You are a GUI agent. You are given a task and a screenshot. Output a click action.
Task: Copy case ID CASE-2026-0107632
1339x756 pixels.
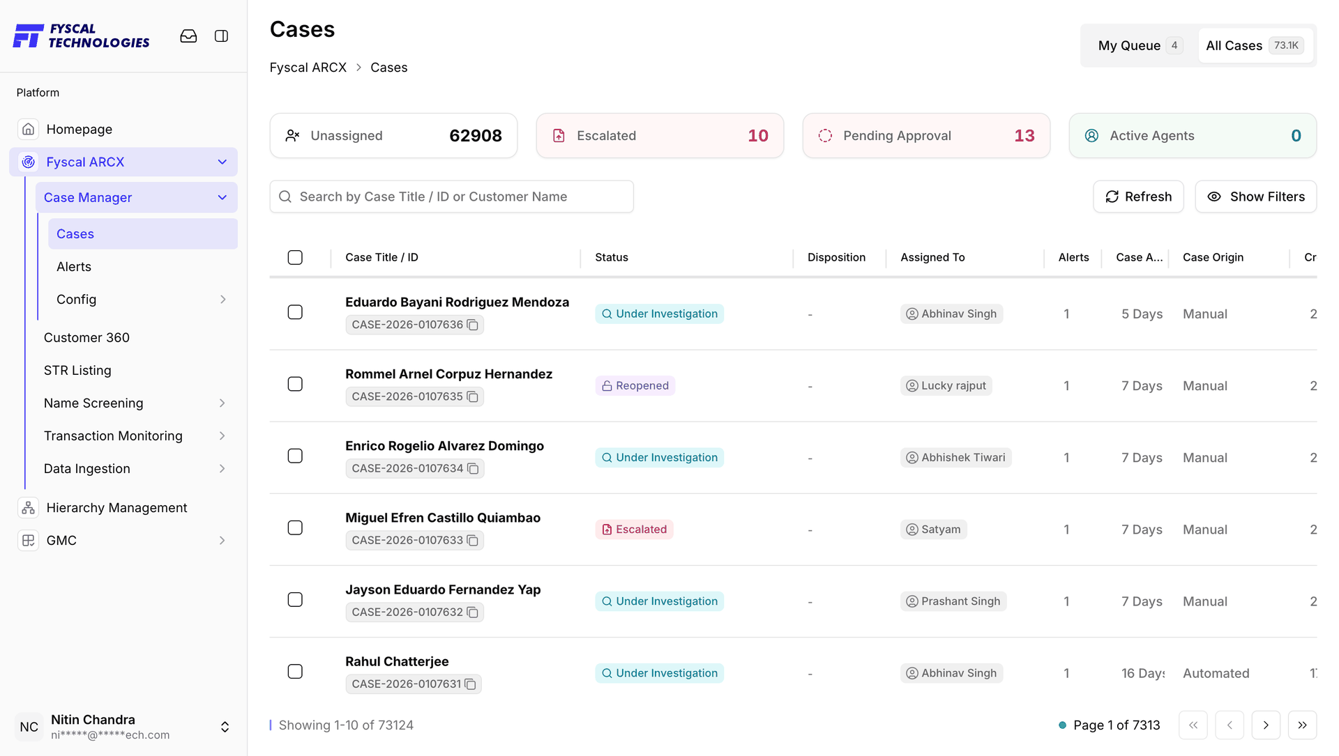tap(473, 612)
